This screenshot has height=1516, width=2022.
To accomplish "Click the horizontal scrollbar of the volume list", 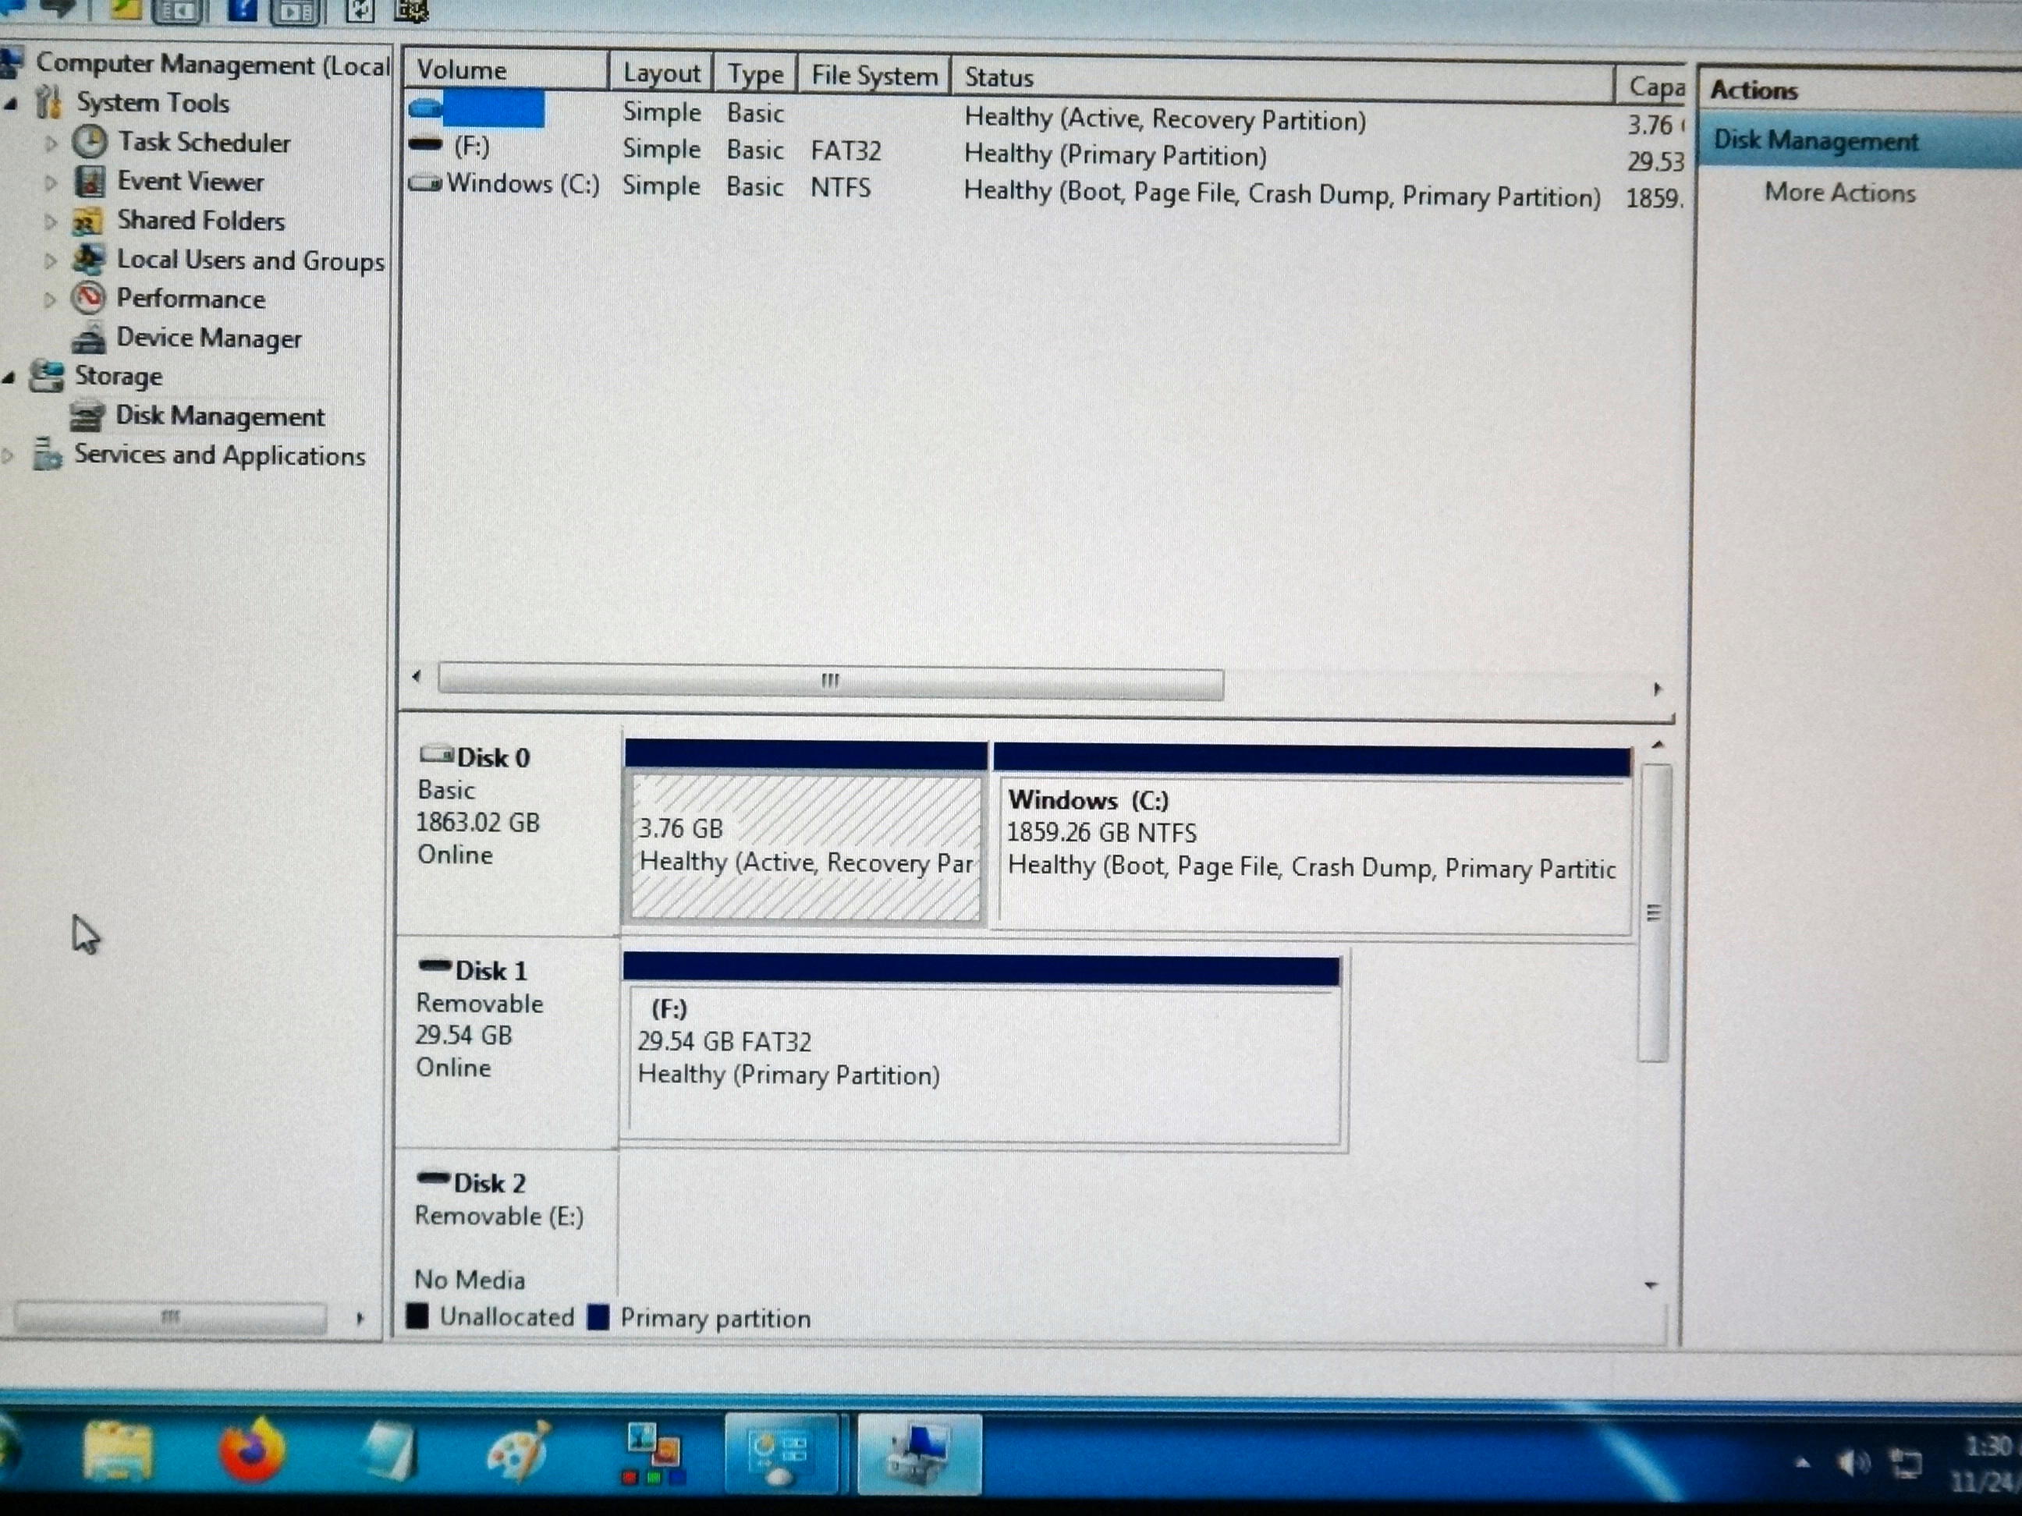I will point(830,682).
